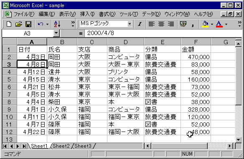This screenshot has height=159, width=244.
Task: Open the データ(D) menu
Action: (x=151, y=14)
